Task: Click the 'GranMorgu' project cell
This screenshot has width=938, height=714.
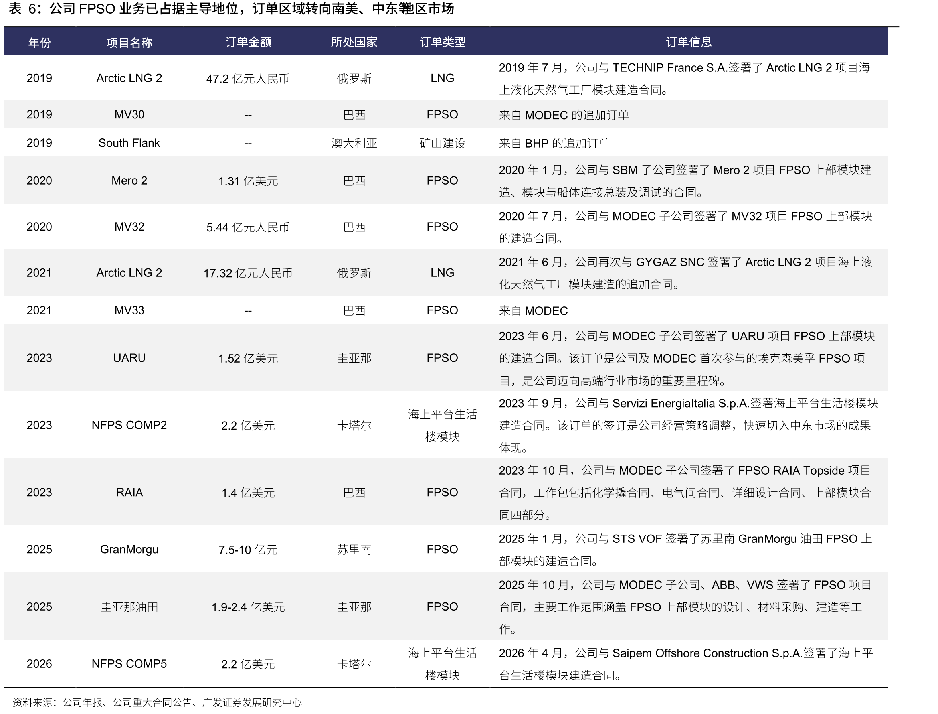Action: (x=129, y=550)
